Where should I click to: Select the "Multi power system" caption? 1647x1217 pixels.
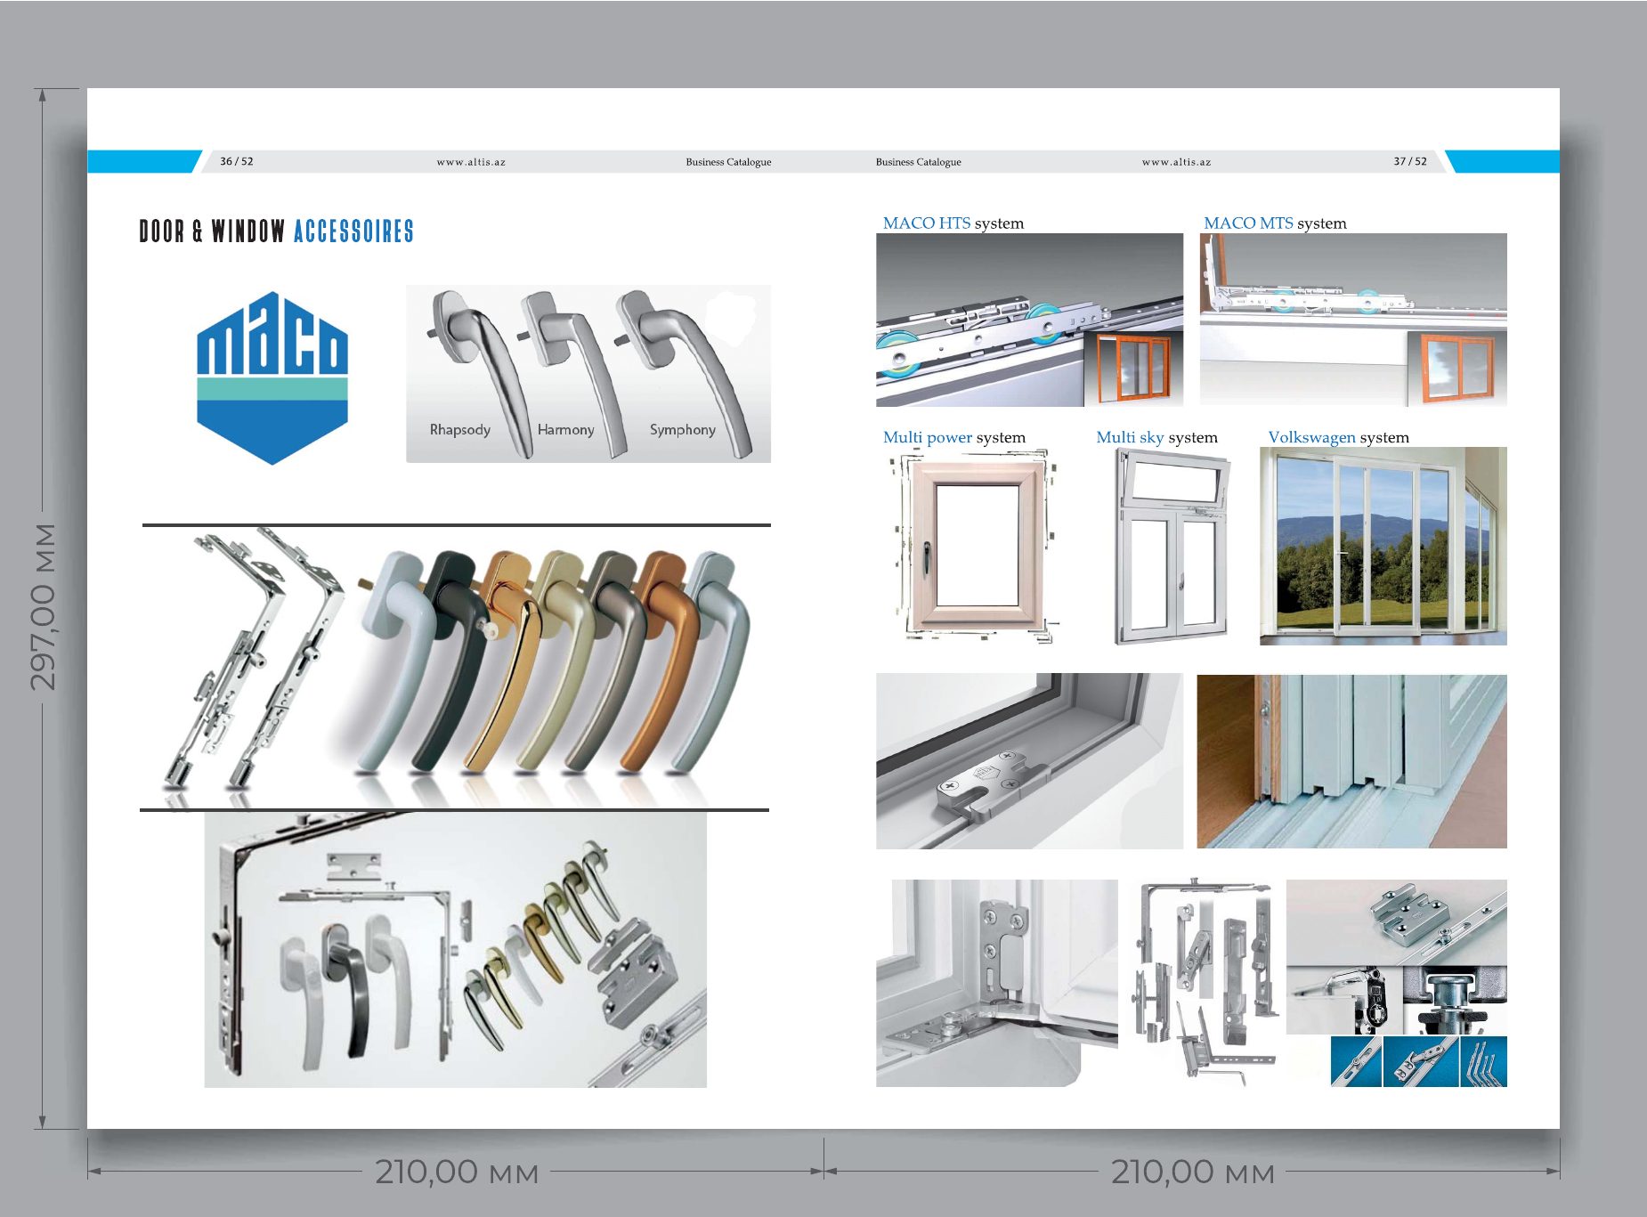pyautogui.click(x=954, y=437)
